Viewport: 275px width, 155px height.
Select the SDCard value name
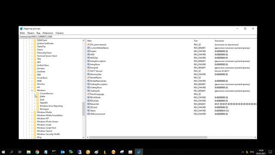pos(94,107)
